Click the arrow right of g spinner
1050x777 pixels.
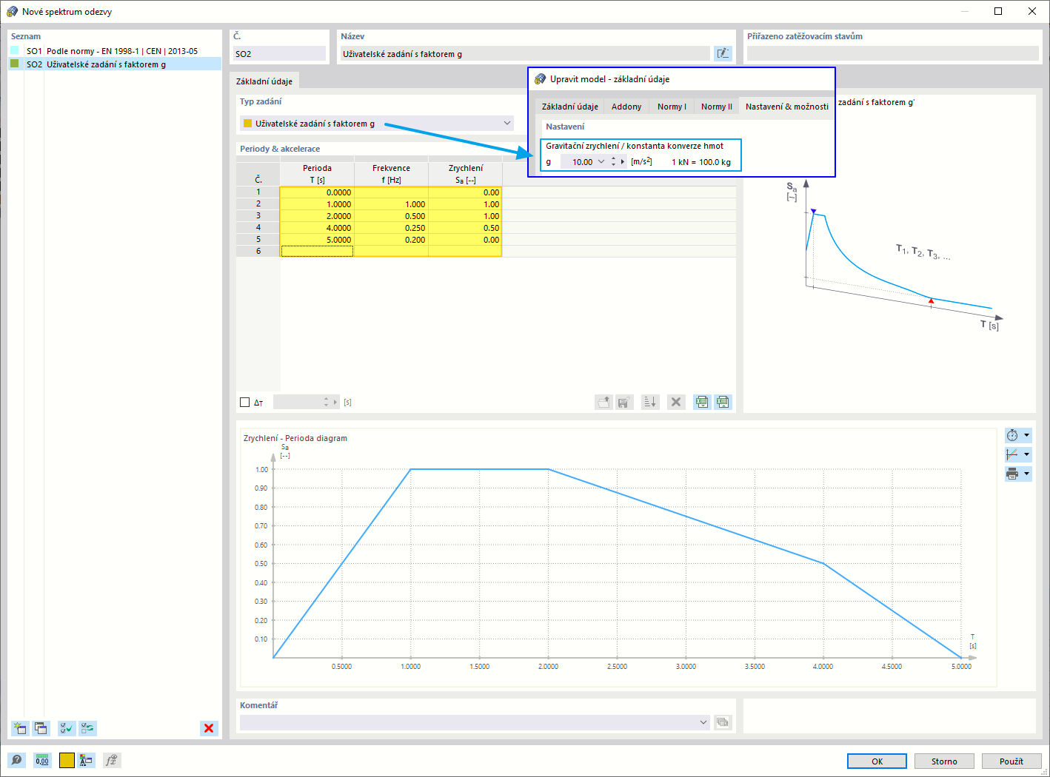[x=623, y=162]
